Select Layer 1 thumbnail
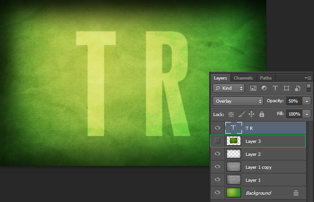314x202 pixels. [234, 180]
